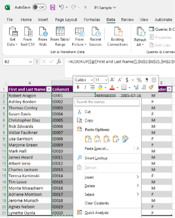Click the Format Painter brush in mini toolbar
Screen dimensions: 175x218
click(x=151, y=87)
